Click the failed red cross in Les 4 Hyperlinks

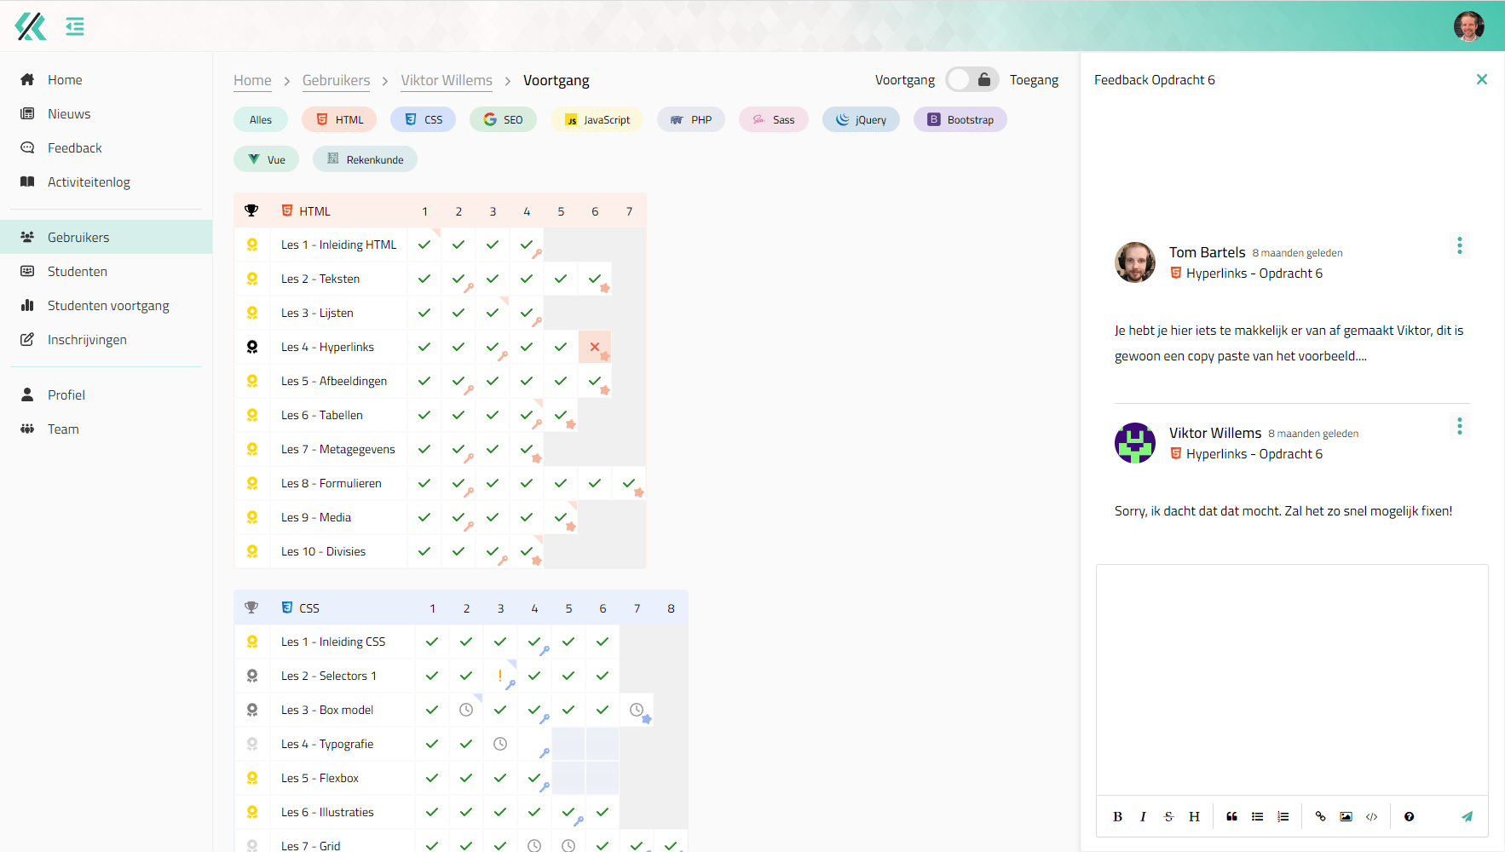click(x=595, y=347)
